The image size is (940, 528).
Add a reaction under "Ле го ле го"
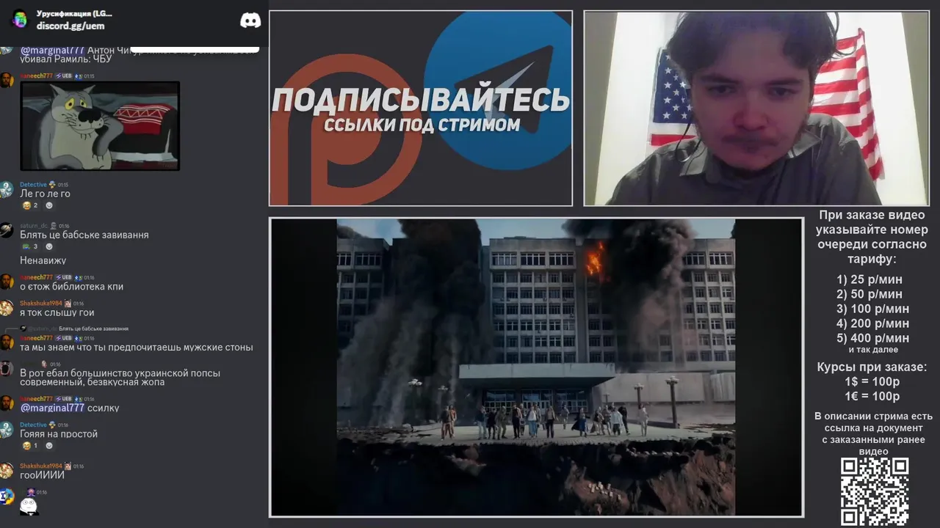coord(49,205)
